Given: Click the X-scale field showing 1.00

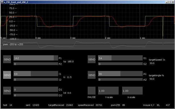Looking at the screenshot, I should (x=132, y=91).
